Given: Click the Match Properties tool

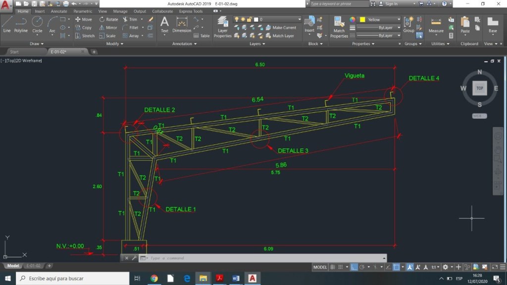Looking at the screenshot, I should click(339, 27).
